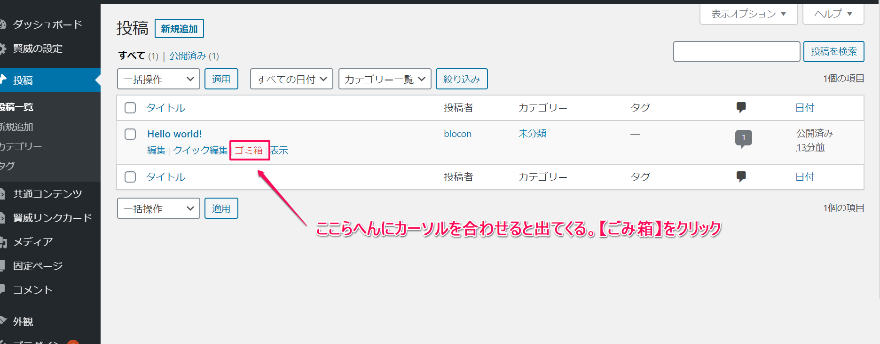Toggle the select-all checkbox in table header
The image size is (880, 344).
[130, 108]
